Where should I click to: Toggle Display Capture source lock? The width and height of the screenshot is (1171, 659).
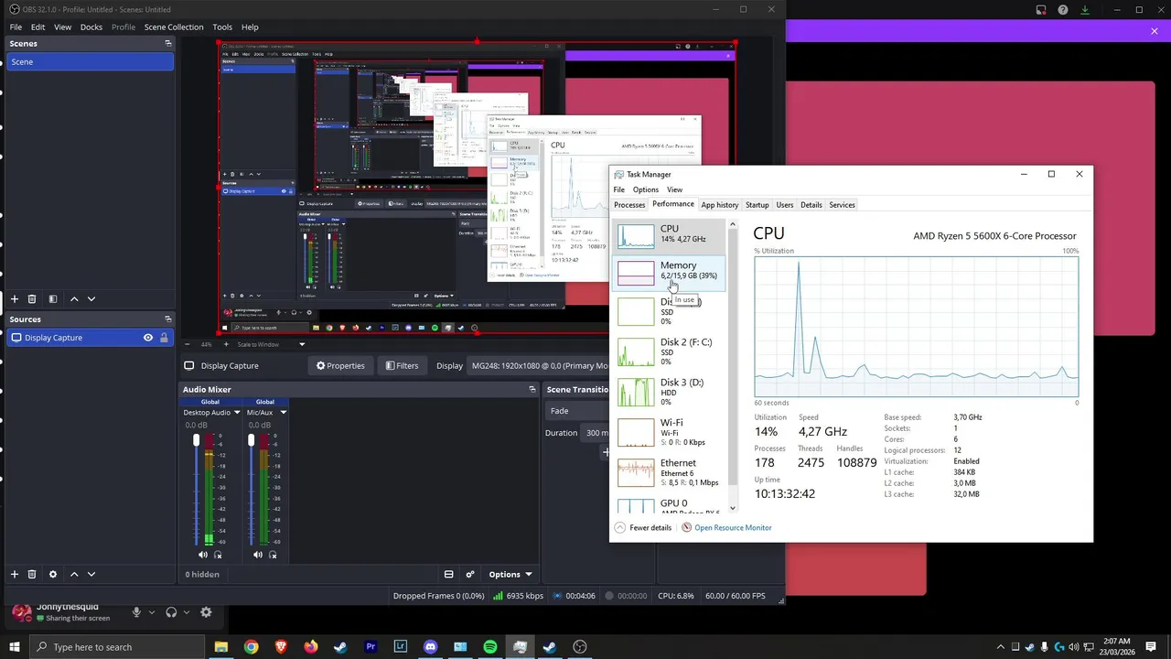click(164, 338)
